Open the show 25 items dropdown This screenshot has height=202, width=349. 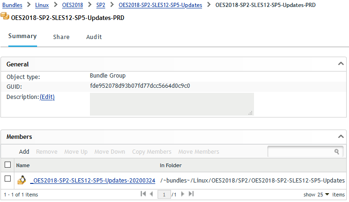tap(327, 195)
